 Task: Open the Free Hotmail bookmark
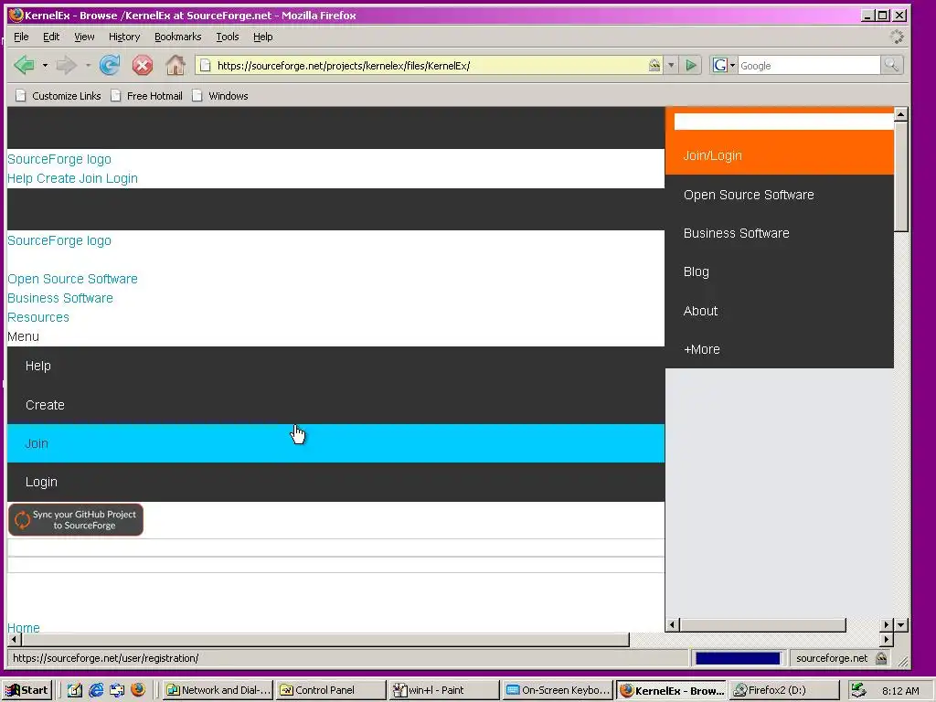147,95
